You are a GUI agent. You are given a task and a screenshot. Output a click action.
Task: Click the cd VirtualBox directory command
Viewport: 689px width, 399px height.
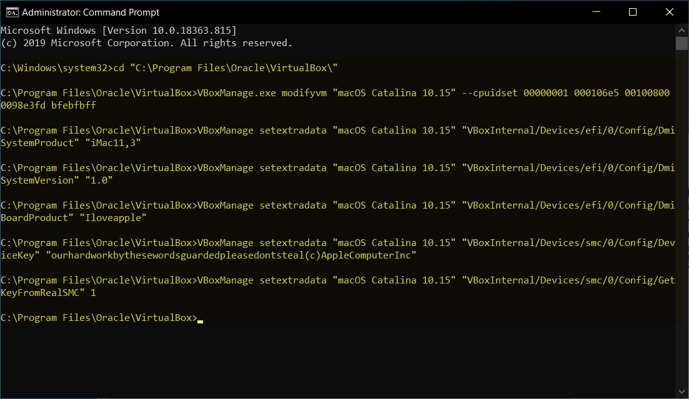tap(226, 68)
